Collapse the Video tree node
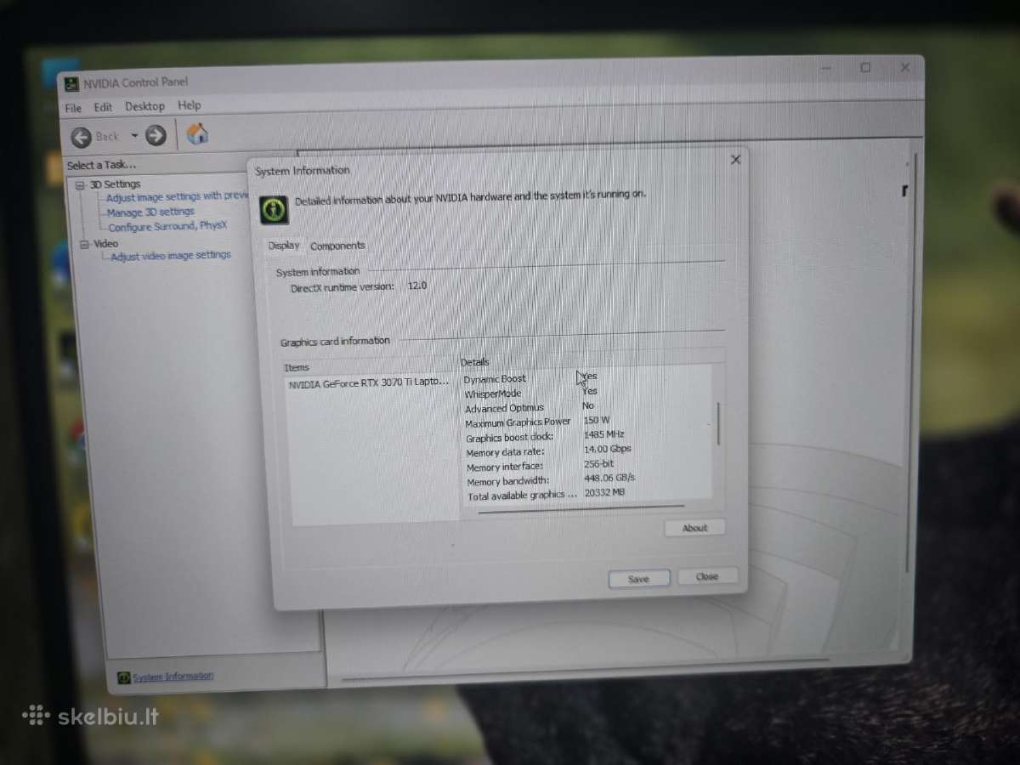The image size is (1020, 765). click(x=84, y=245)
